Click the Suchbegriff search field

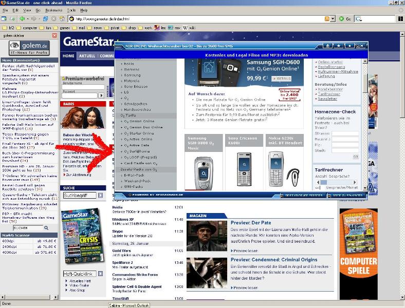79,195
